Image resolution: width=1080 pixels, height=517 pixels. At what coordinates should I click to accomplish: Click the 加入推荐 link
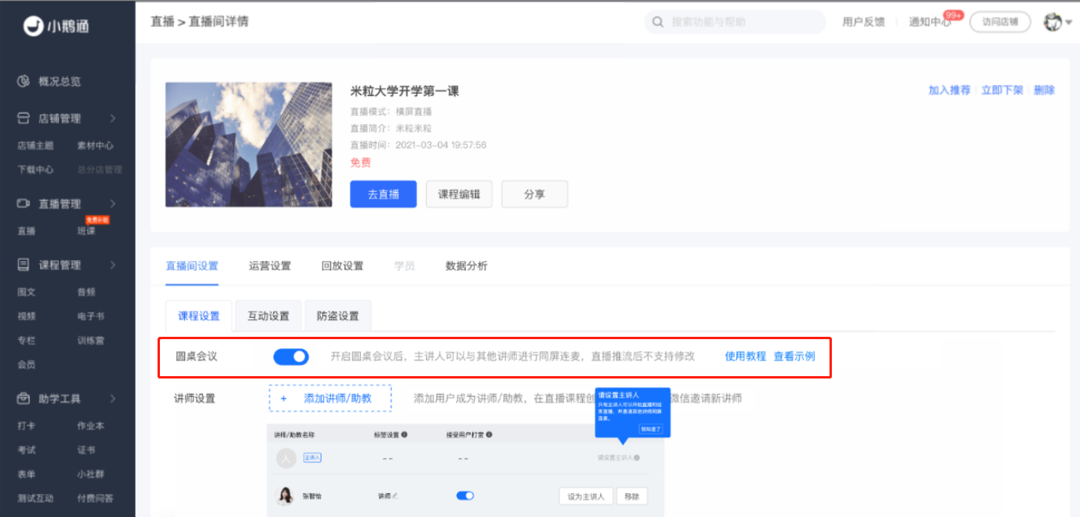pos(949,90)
